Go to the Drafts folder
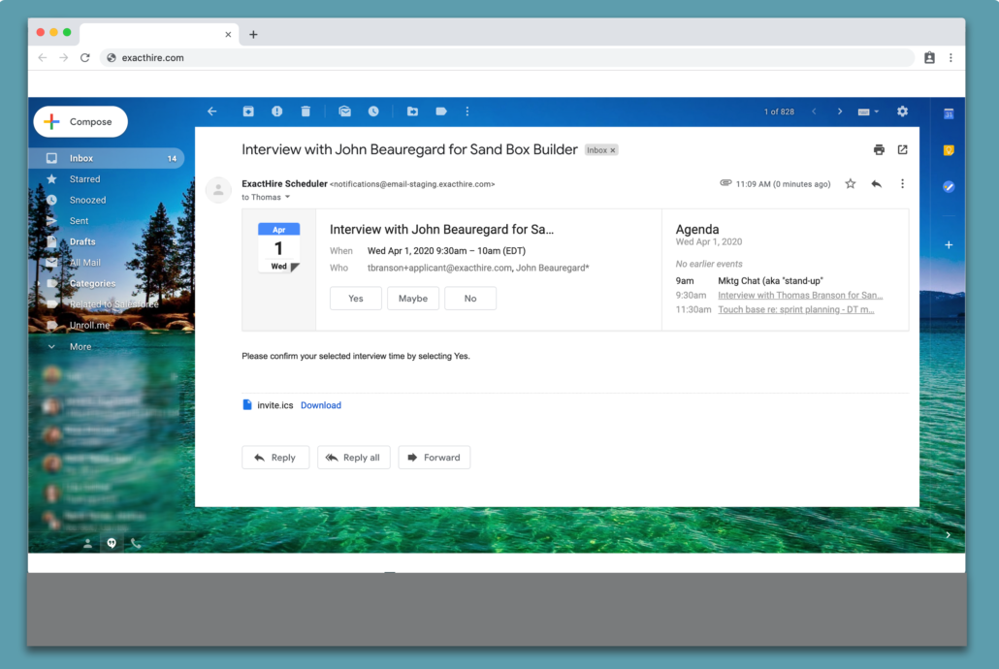 pyautogui.click(x=82, y=241)
